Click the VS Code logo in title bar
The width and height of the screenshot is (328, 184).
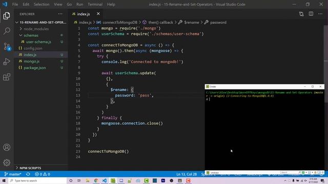[5, 4]
